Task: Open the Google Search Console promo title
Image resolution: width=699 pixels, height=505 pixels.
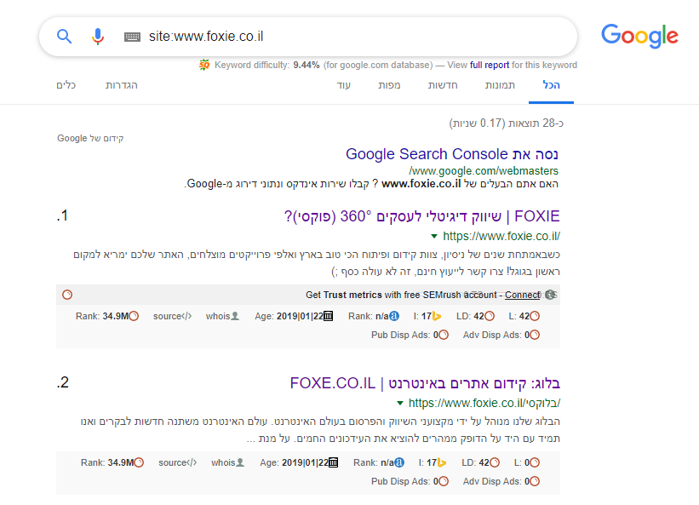Action: tap(452, 154)
